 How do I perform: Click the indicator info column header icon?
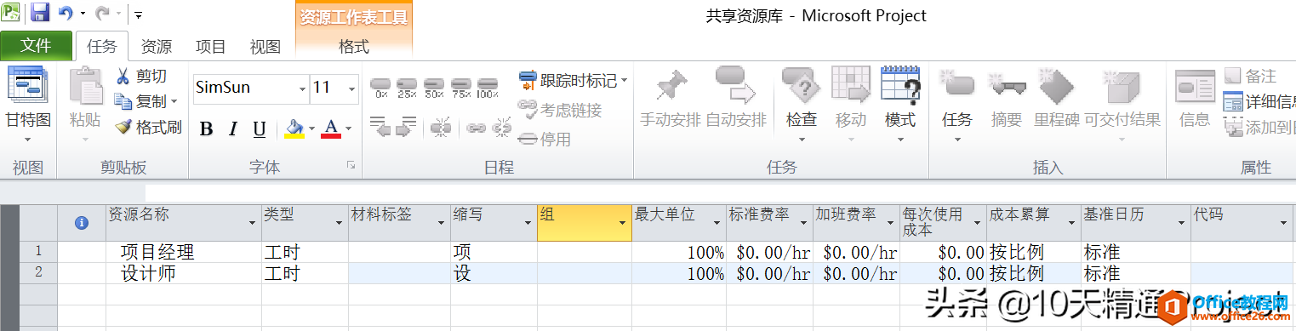[x=82, y=222]
